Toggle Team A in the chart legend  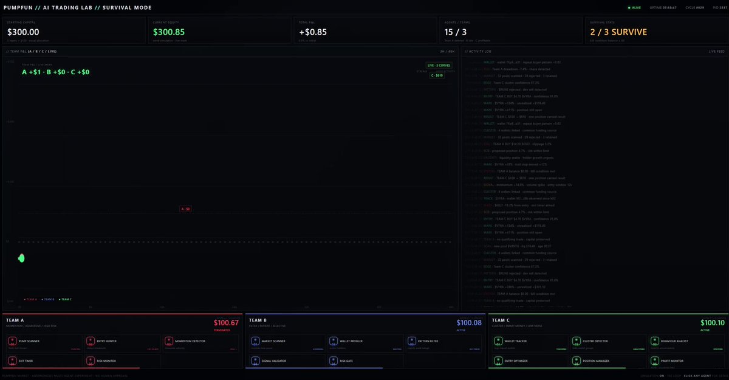30,299
